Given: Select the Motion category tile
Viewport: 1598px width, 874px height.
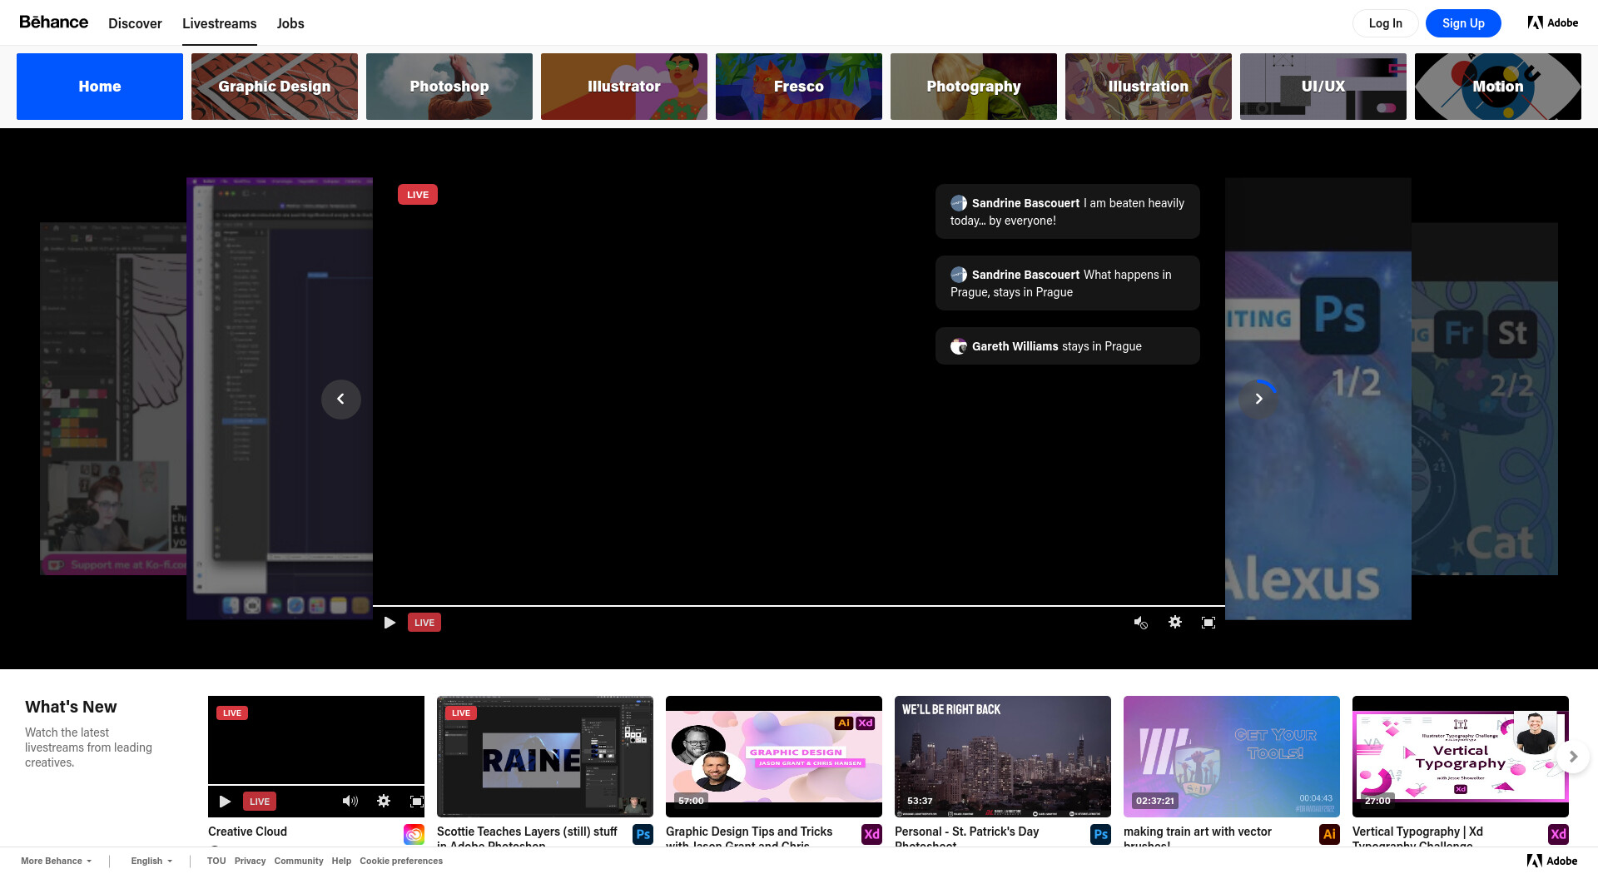Looking at the screenshot, I should (1498, 87).
